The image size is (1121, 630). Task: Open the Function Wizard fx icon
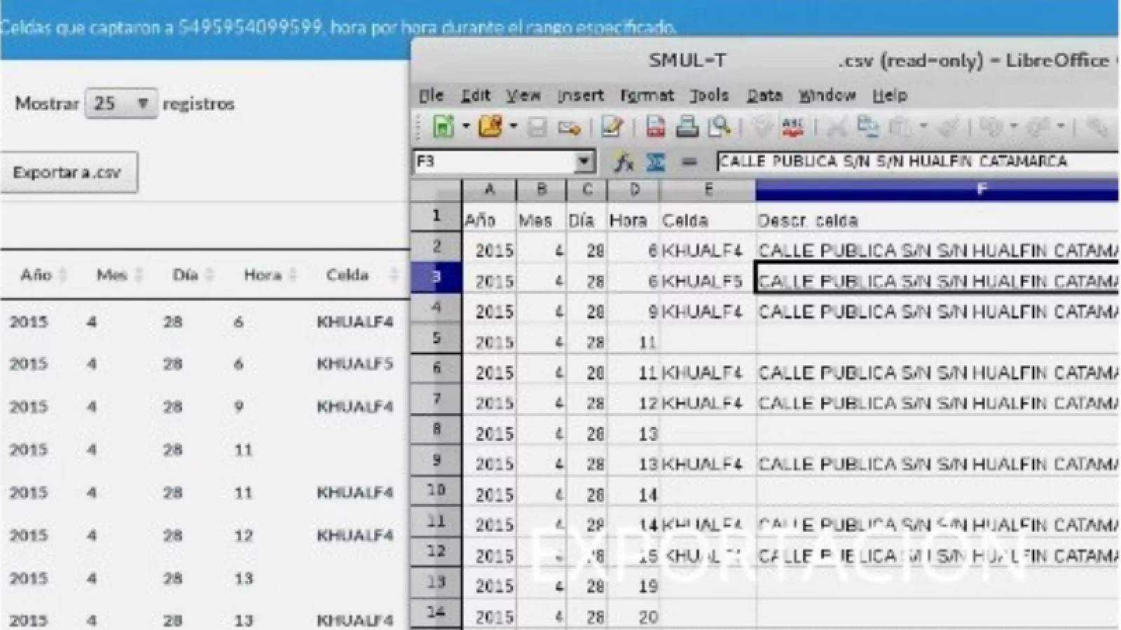(623, 162)
